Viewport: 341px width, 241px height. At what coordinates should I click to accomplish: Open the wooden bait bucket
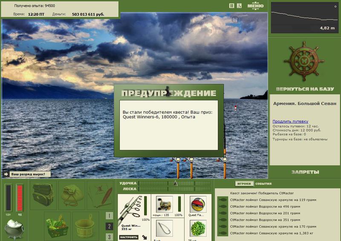click(x=86, y=226)
